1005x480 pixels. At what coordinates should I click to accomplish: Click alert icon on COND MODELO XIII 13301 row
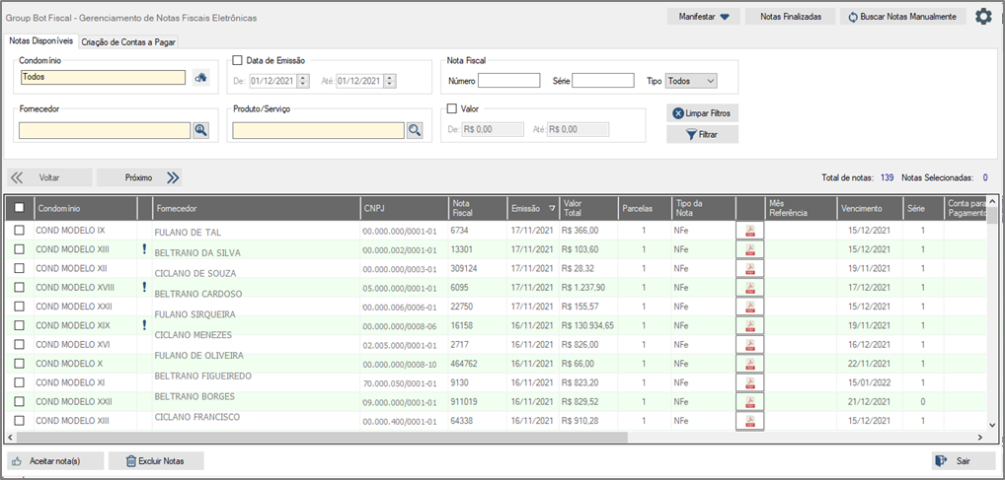tap(144, 249)
